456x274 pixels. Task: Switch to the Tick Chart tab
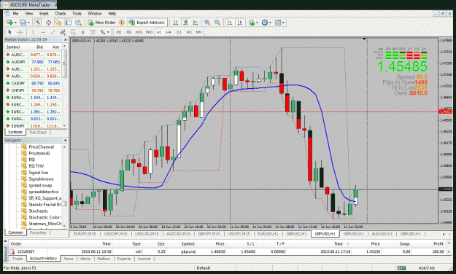[37, 133]
